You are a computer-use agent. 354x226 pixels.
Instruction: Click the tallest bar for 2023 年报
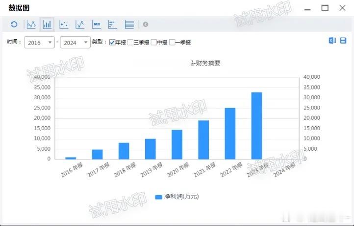257,126
